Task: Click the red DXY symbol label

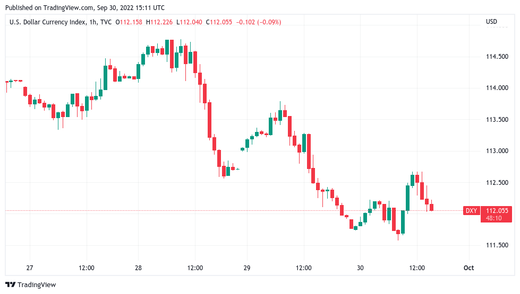Action: point(471,211)
